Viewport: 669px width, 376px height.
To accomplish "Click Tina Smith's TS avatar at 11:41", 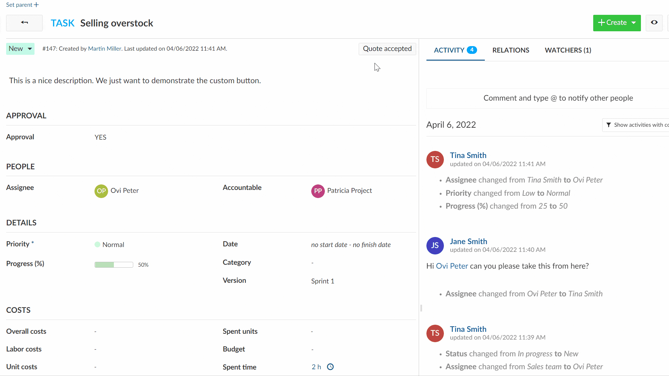I will pos(435,159).
